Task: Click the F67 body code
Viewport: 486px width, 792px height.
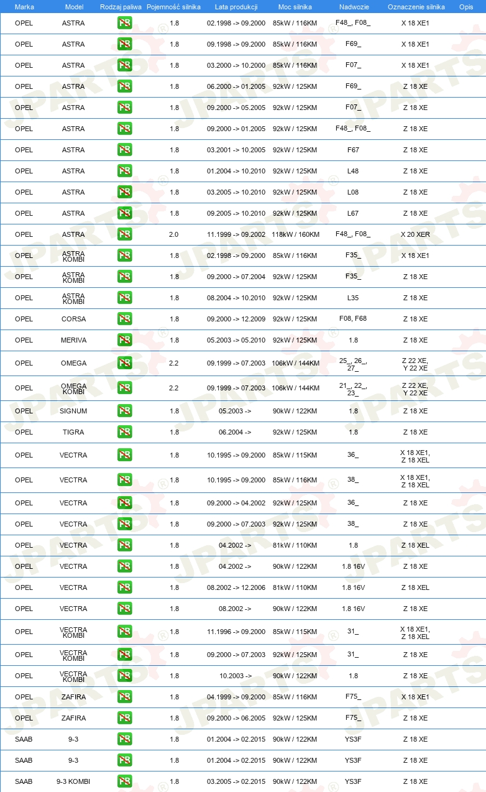Action: [353, 150]
